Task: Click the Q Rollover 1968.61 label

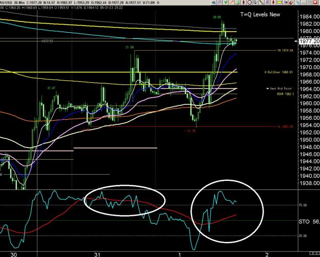Action: tap(279, 72)
